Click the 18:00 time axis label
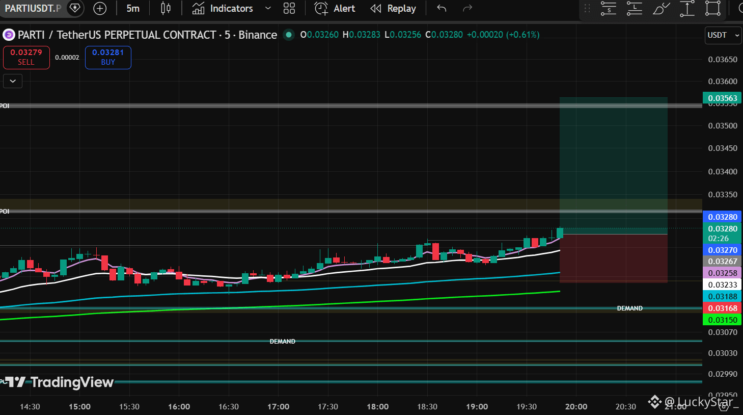 point(377,407)
